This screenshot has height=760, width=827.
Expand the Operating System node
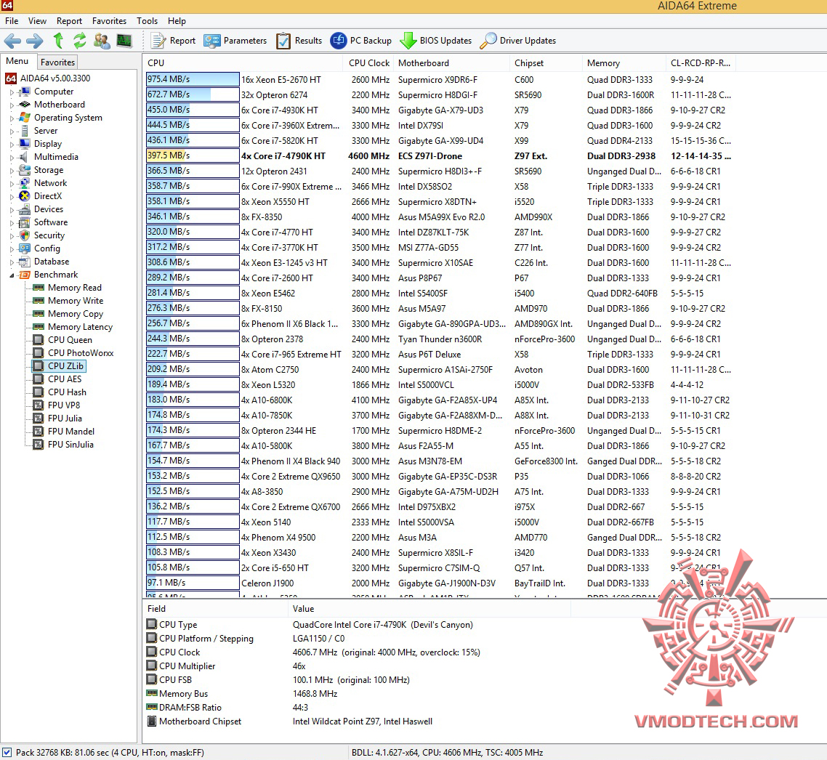(12, 118)
